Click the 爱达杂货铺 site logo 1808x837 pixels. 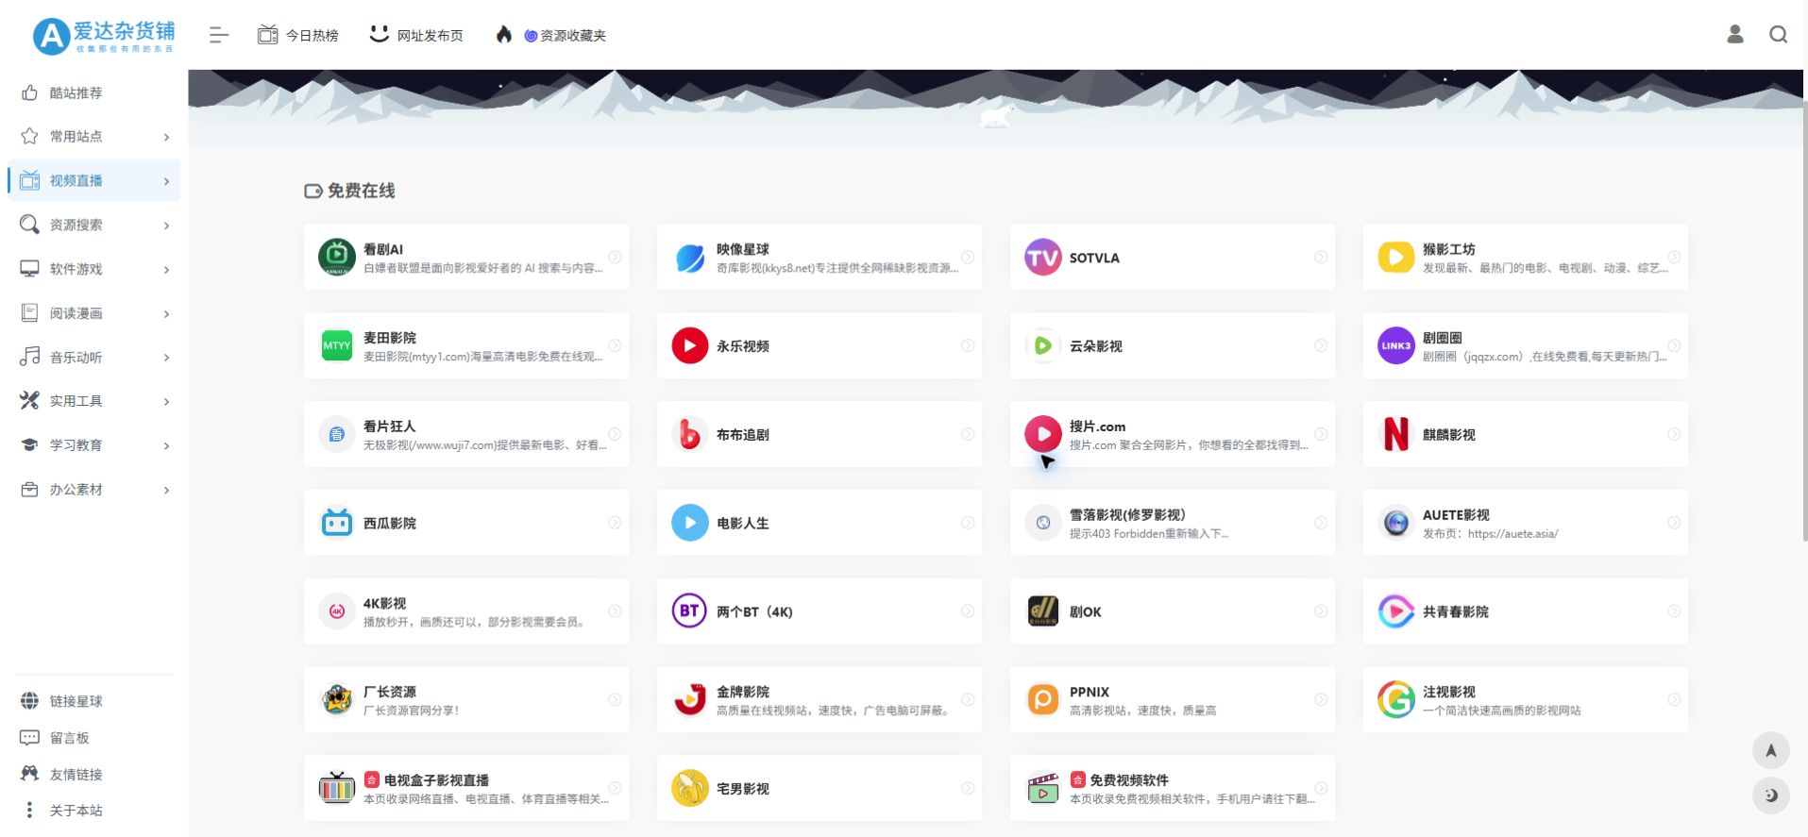[104, 36]
